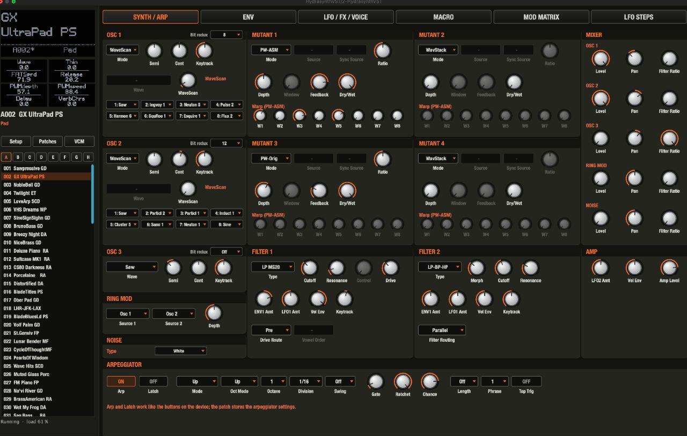Switch to the ENV tab
Screen dimensions: 687x436
pos(248,17)
